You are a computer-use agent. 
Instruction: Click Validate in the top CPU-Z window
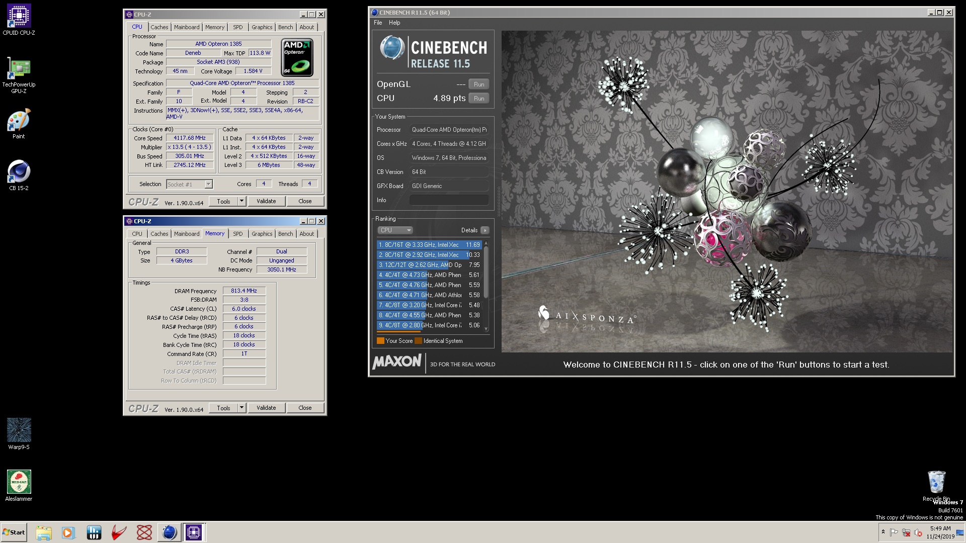[x=266, y=201]
